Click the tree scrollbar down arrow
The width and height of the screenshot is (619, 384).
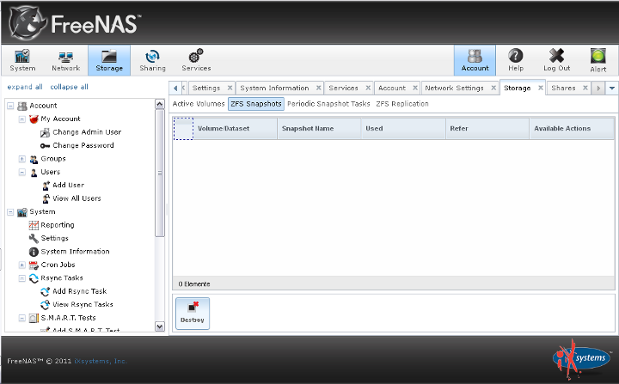pos(160,326)
